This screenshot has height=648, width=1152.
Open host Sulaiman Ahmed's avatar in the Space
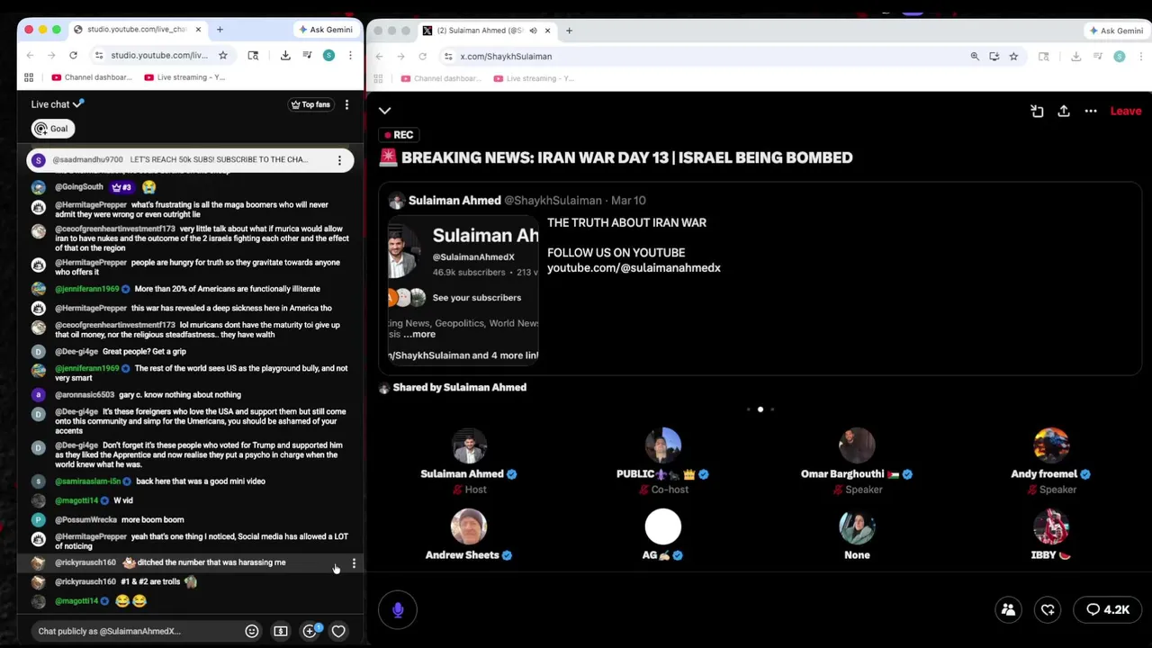pos(469,445)
